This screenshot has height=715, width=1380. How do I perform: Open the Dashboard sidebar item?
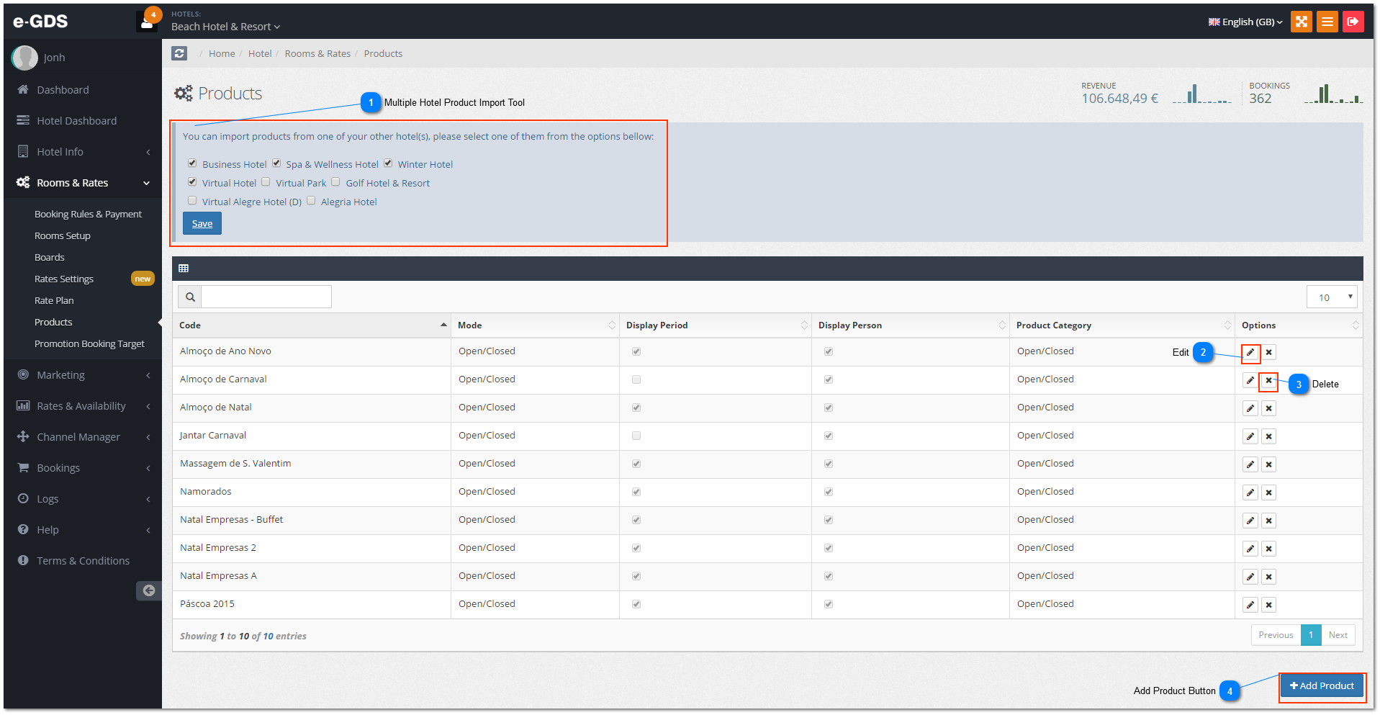coord(83,90)
